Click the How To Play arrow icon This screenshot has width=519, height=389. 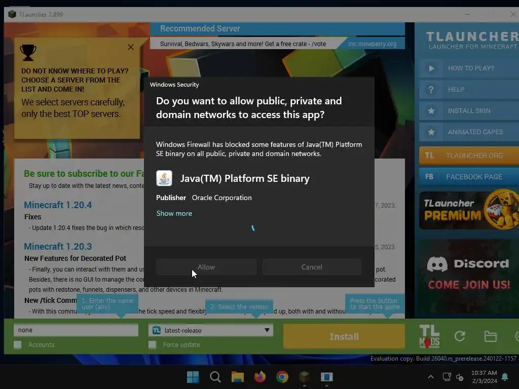431,68
